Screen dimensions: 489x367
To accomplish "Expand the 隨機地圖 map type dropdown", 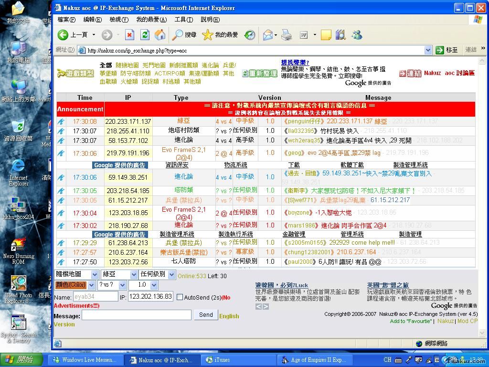I will click(x=95, y=275).
